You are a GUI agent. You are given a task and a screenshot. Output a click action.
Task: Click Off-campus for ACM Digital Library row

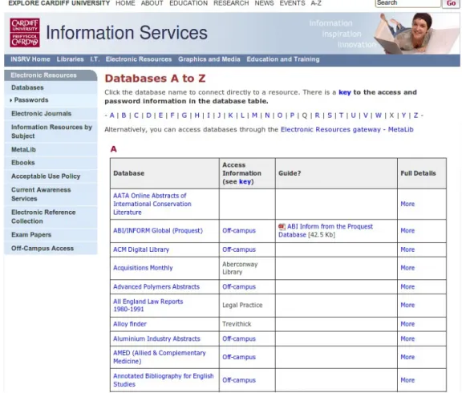click(239, 249)
